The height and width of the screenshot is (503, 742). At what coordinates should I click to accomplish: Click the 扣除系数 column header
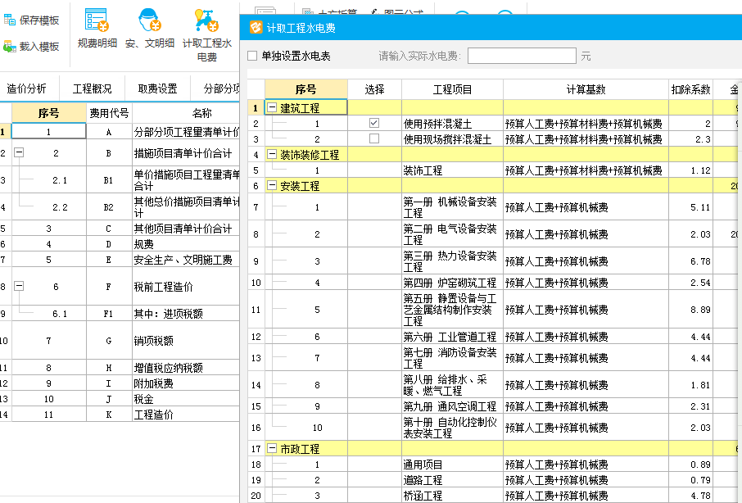click(690, 89)
